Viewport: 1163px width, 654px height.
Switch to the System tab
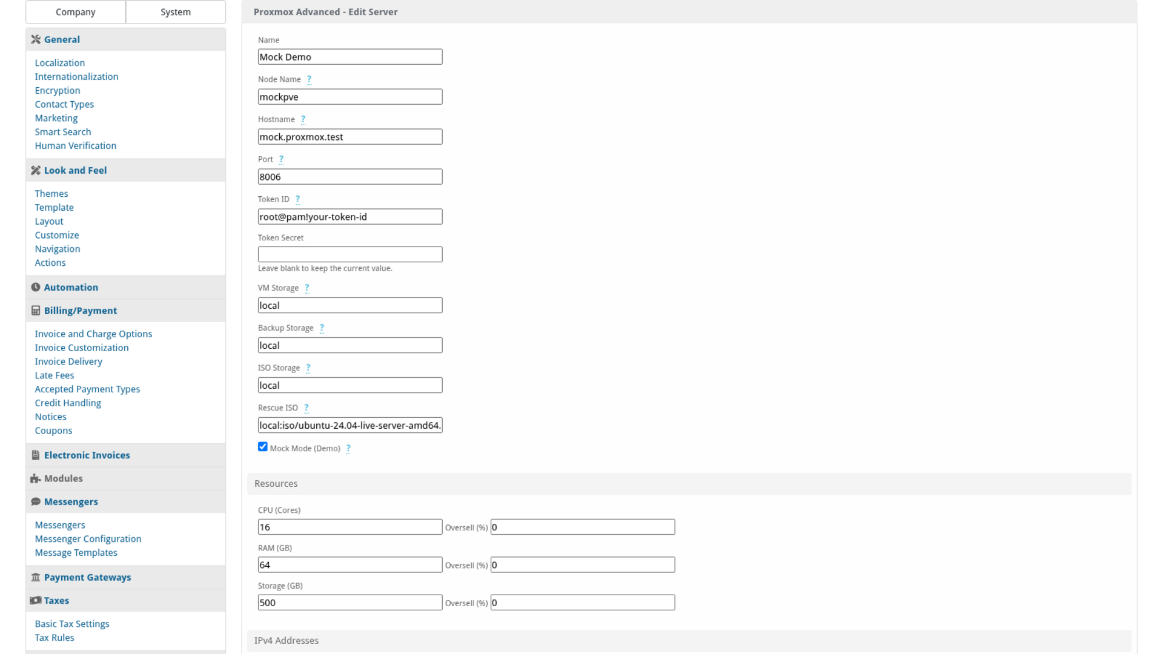click(176, 12)
